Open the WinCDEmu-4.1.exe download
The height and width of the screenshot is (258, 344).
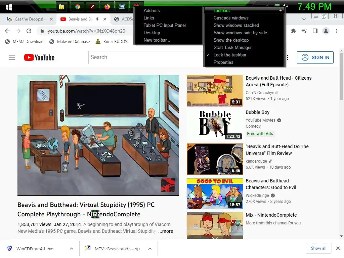[35, 249]
